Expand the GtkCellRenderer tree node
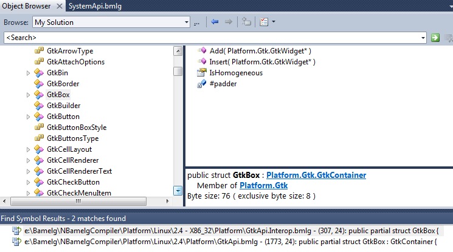This screenshot has height=252, width=453. [x=28, y=160]
